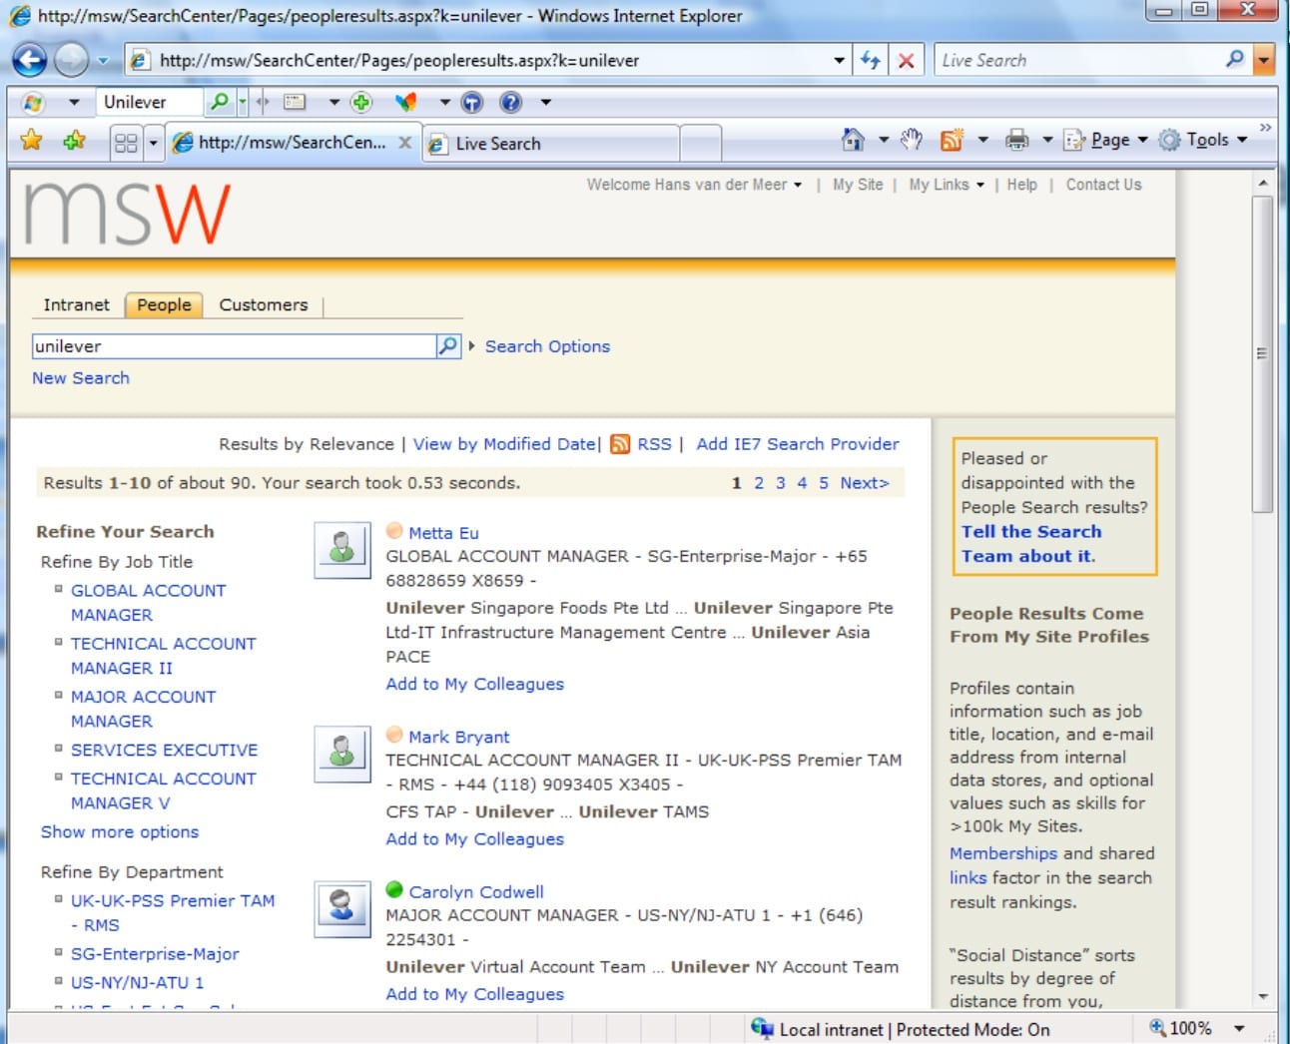The width and height of the screenshot is (1290, 1044).
Task: Click the Add to Favorites star-plus icon
Action: tap(74, 141)
